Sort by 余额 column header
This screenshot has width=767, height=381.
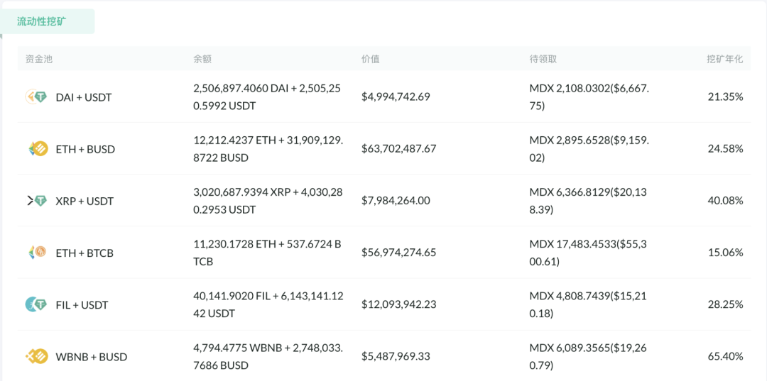pyautogui.click(x=202, y=59)
